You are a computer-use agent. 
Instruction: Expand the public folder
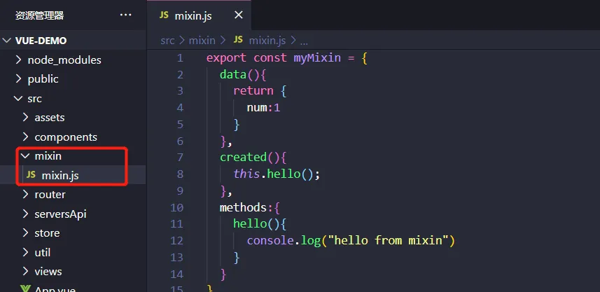19,79
